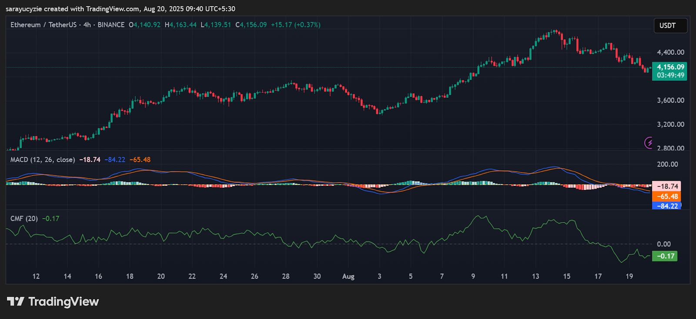Click the BINANCE exchange label
This screenshot has height=319, width=696.
(111, 25)
